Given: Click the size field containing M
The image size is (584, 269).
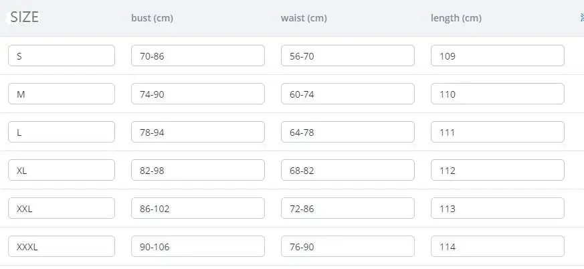Looking at the screenshot, I should (62, 94).
